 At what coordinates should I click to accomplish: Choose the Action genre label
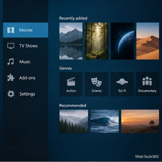pyautogui.click(x=71, y=91)
